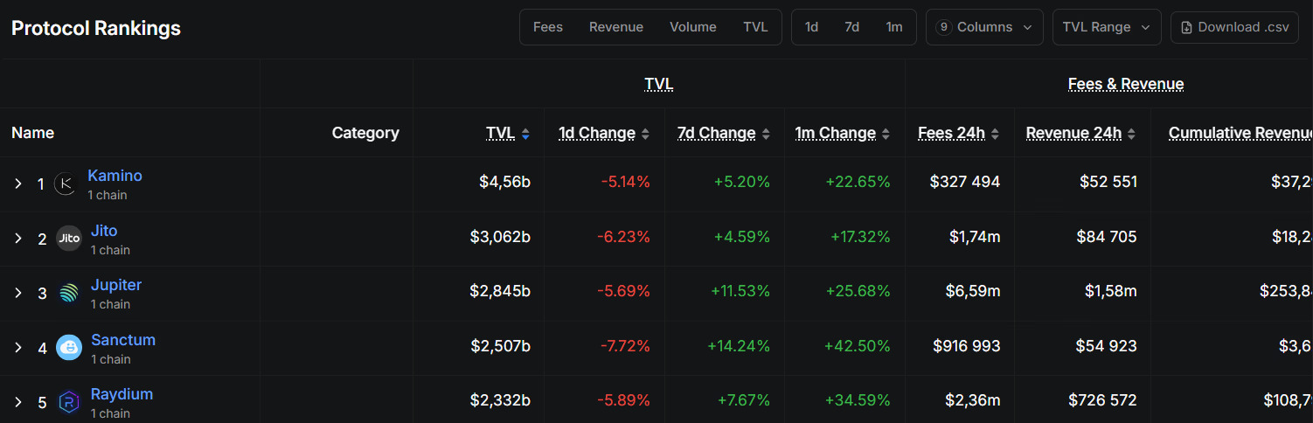
Task: Sort by TVL using its sort arrow
Action: (x=525, y=134)
